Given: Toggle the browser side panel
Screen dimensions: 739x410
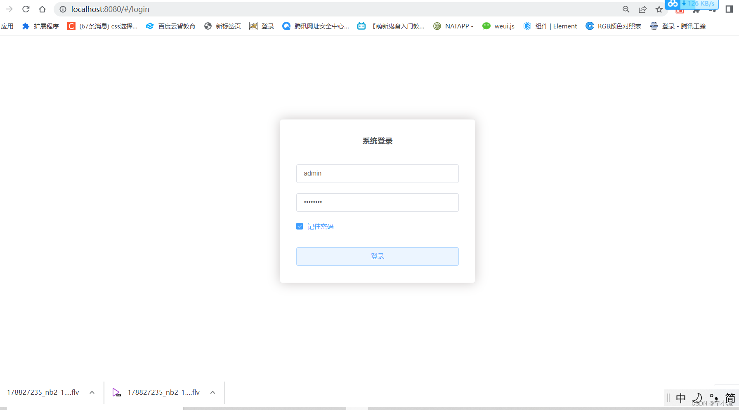Looking at the screenshot, I should 729,9.
